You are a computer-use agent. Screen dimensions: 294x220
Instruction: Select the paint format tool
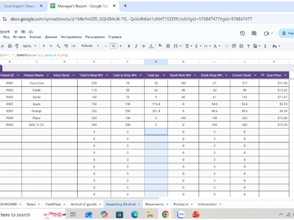click(17, 46)
